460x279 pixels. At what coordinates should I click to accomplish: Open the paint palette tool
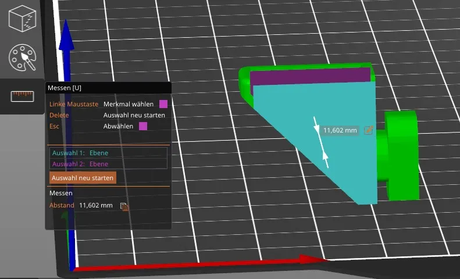pyautogui.click(x=22, y=58)
